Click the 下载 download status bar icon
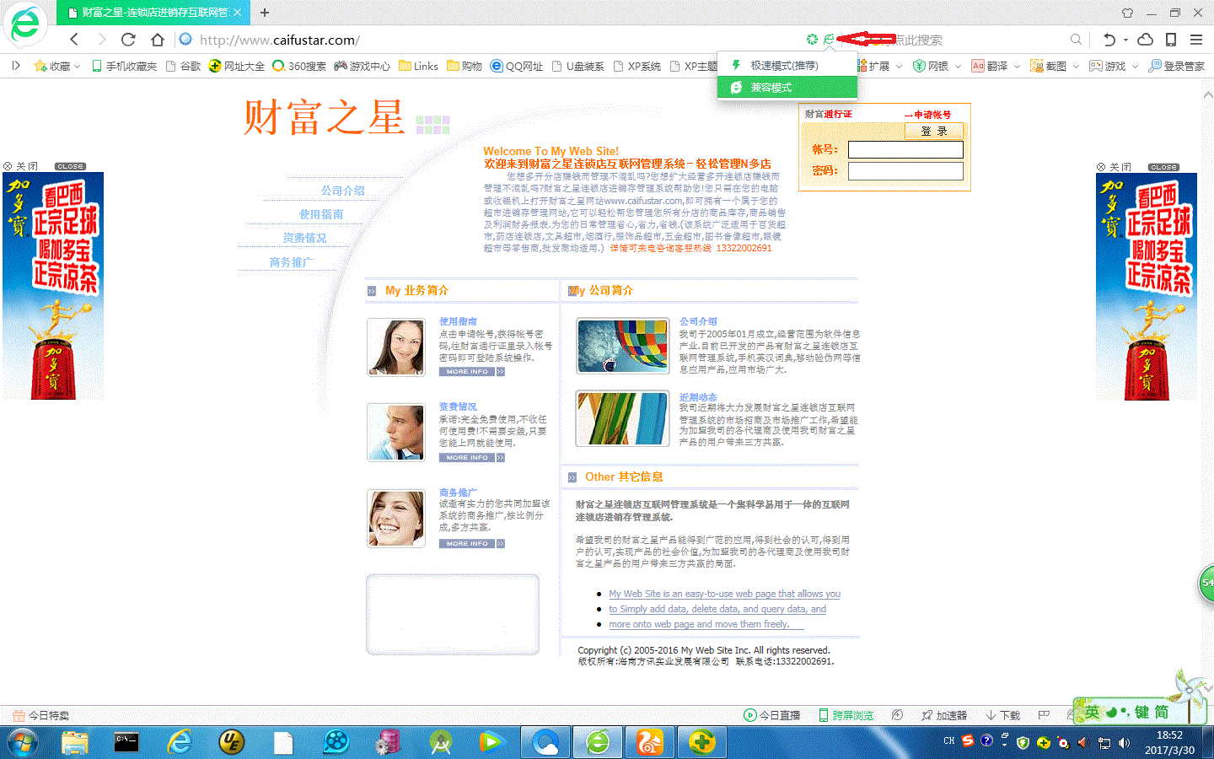The width and height of the screenshot is (1214, 759). pos(1003,715)
